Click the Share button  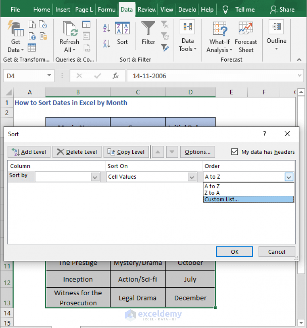[x=282, y=10]
